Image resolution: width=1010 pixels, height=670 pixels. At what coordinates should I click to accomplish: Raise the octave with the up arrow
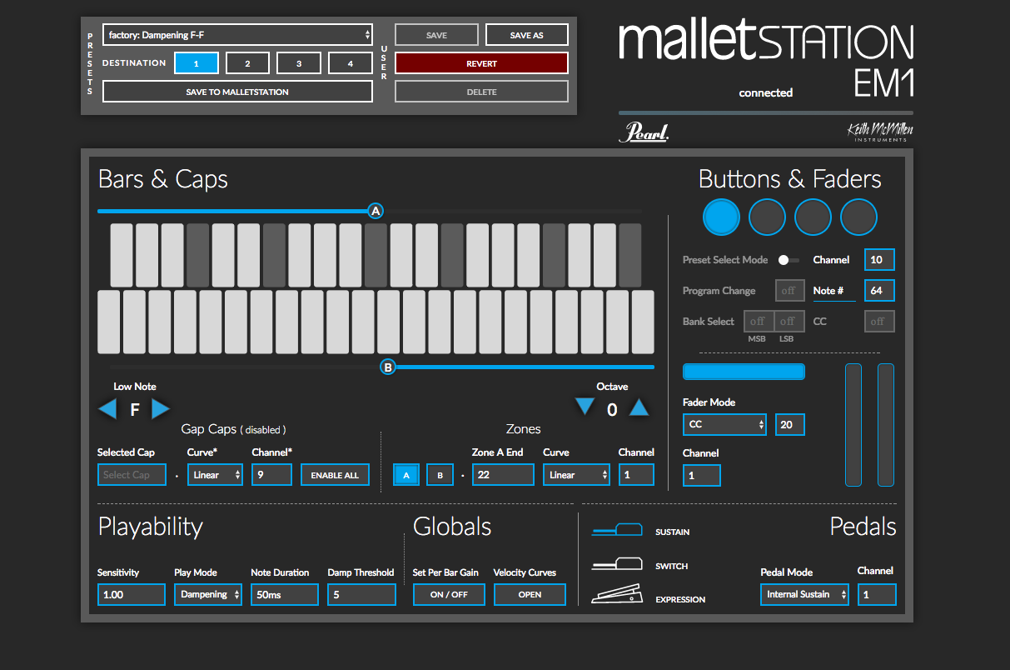coord(639,407)
